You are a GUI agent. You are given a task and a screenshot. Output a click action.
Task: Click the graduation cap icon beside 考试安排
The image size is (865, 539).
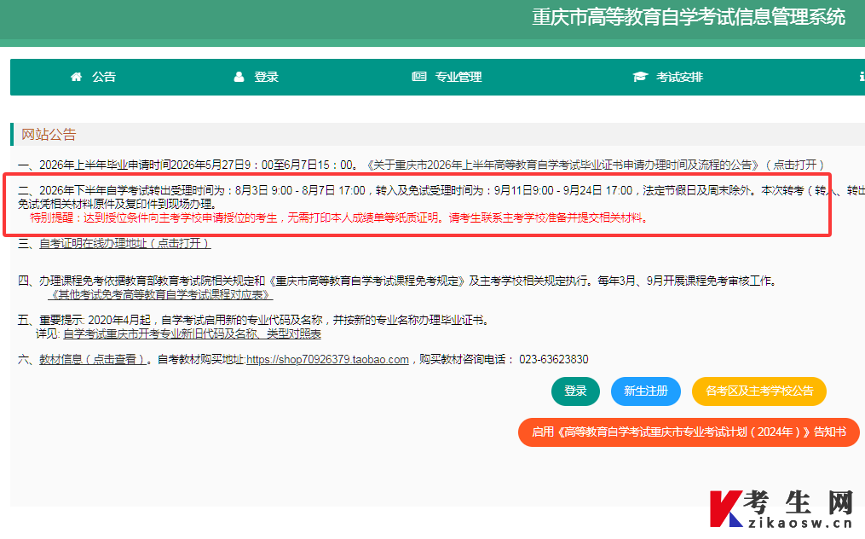coord(640,77)
